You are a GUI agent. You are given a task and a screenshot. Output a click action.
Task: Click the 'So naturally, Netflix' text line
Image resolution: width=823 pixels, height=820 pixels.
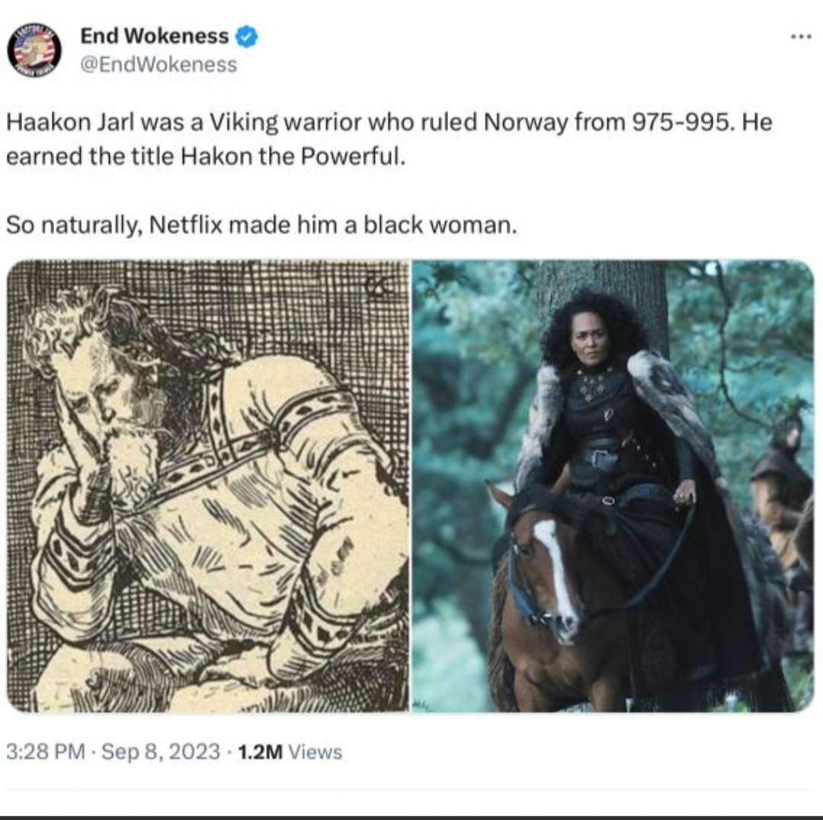[x=261, y=225]
